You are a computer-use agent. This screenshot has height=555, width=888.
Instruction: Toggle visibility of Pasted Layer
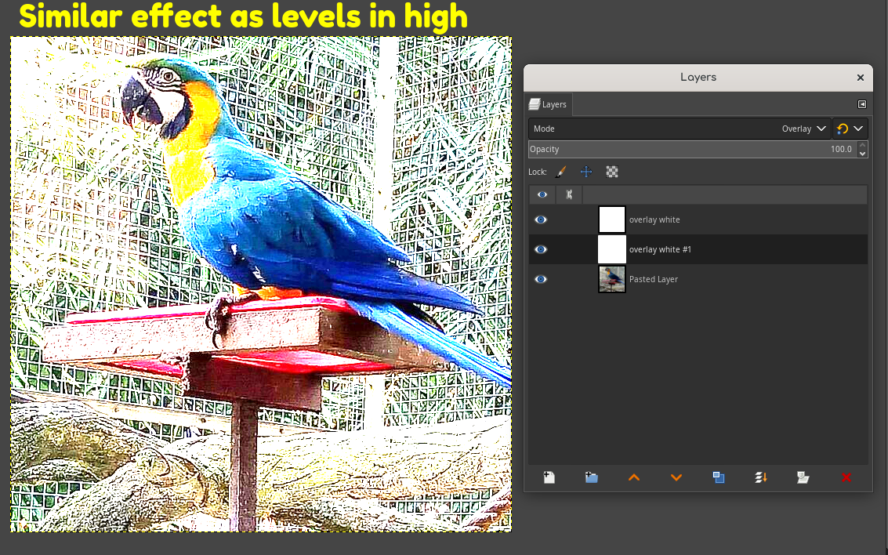[x=541, y=279]
